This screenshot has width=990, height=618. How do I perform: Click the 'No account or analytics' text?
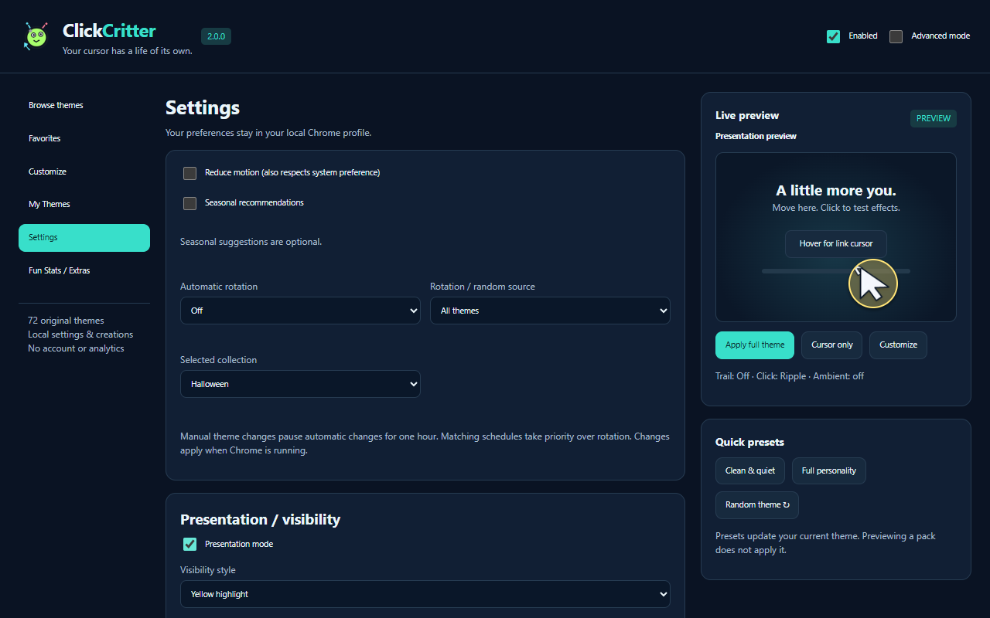(76, 348)
